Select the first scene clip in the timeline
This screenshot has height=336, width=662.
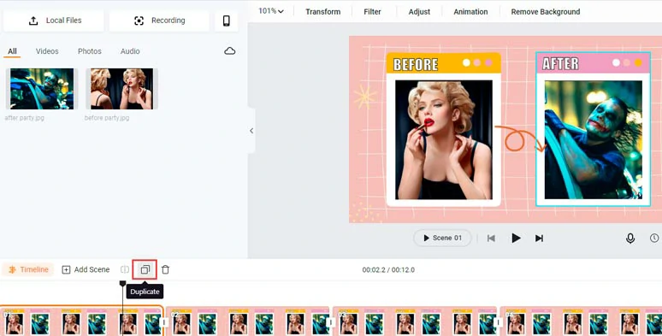[x=81, y=321]
